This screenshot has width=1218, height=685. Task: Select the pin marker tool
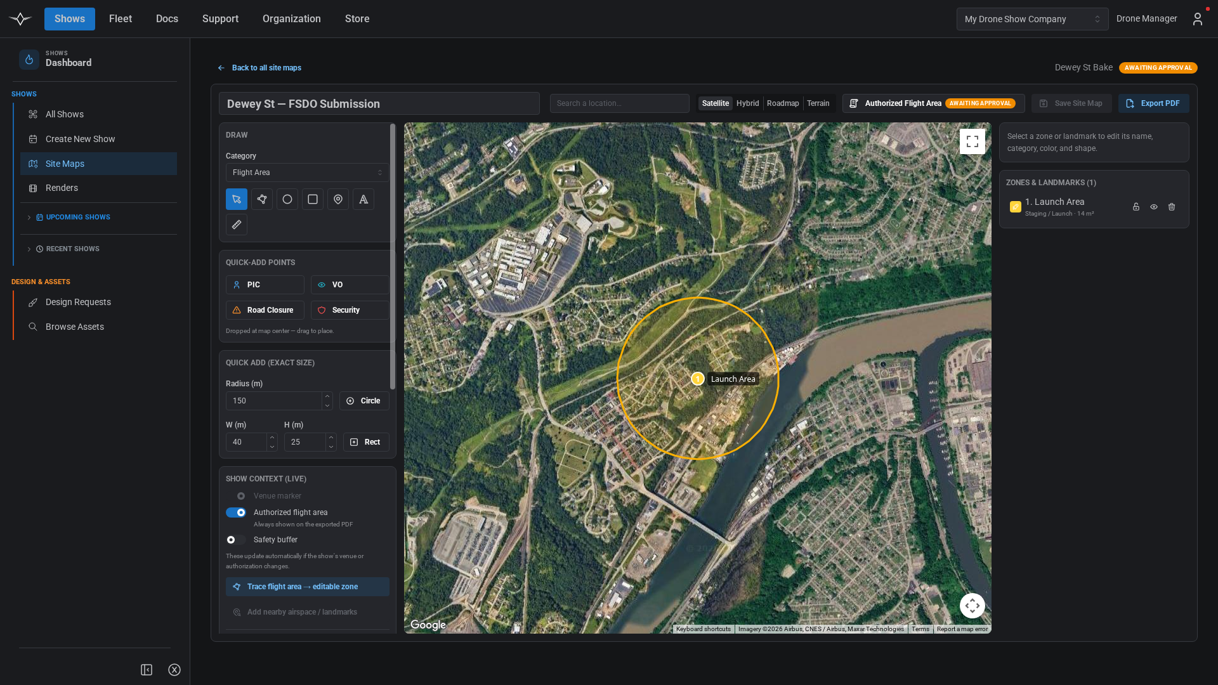pyautogui.click(x=338, y=199)
